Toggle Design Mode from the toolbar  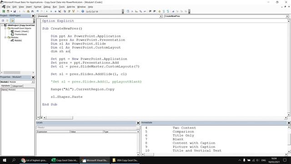(x=60, y=11)
